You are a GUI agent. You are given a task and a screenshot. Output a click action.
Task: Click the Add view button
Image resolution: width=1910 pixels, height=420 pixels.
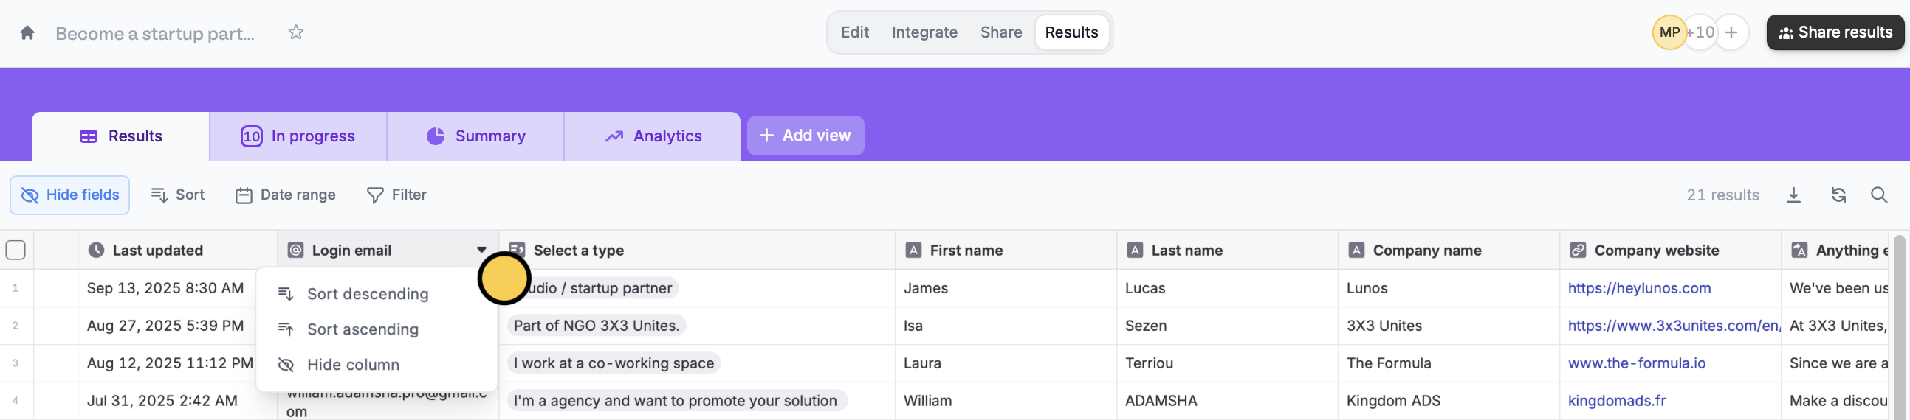click(x=805, y=136)
